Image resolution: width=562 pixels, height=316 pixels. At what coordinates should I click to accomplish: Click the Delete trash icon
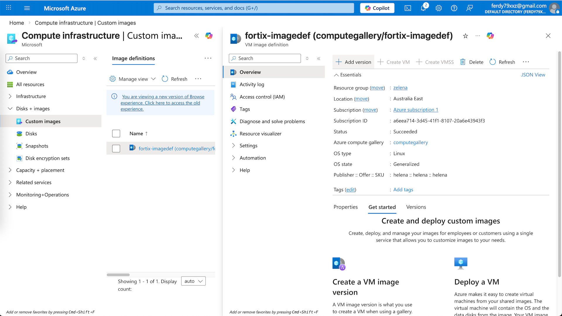pos(463,62)
